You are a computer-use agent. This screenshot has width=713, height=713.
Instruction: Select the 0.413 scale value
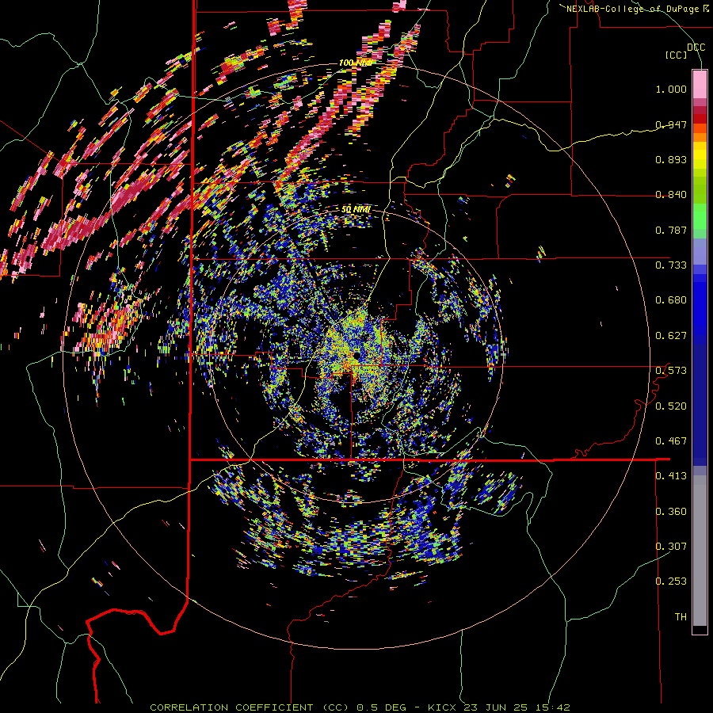pyautogui.click(x=671, y=476)
